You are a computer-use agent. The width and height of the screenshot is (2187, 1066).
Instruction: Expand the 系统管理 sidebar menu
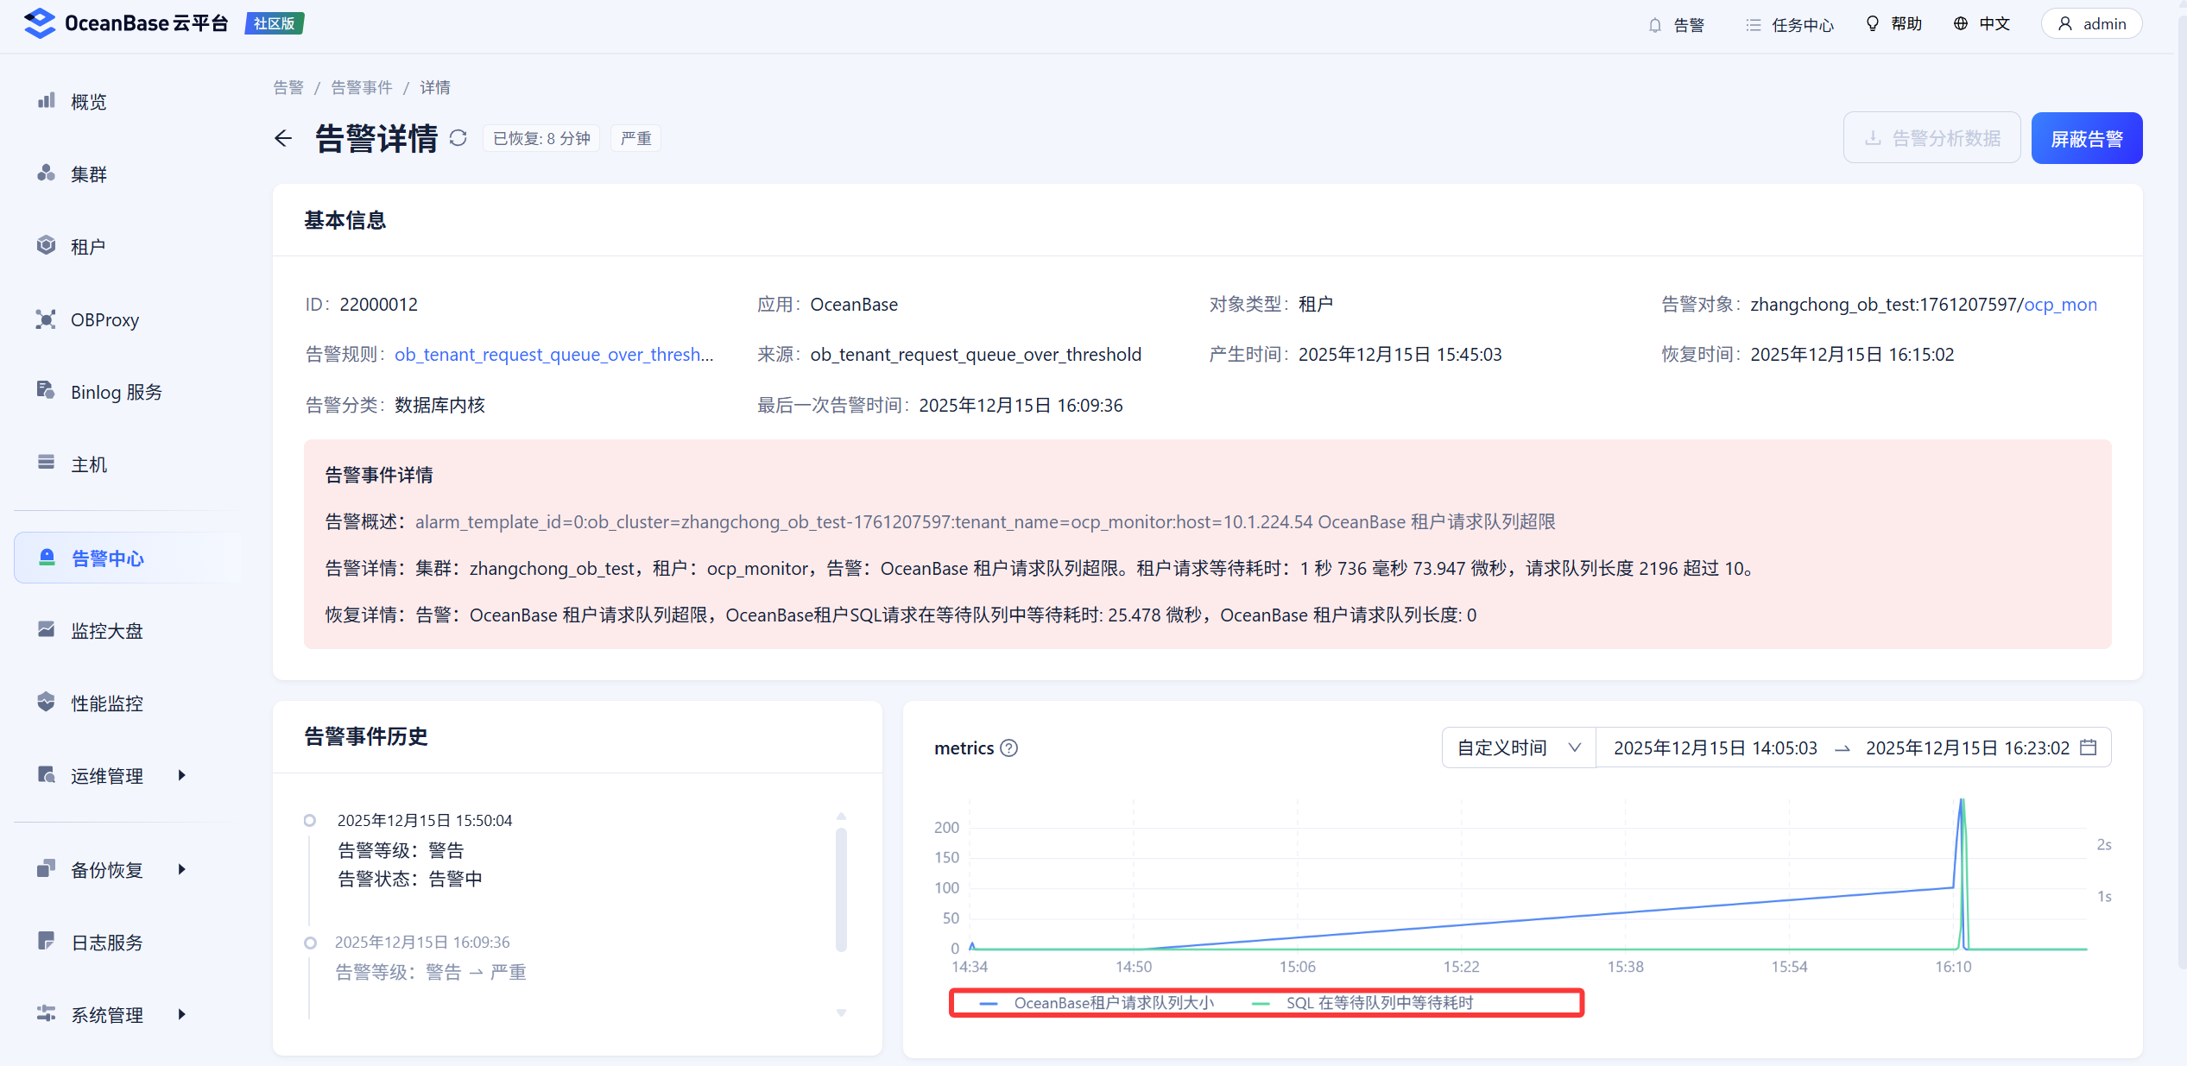107,1014
